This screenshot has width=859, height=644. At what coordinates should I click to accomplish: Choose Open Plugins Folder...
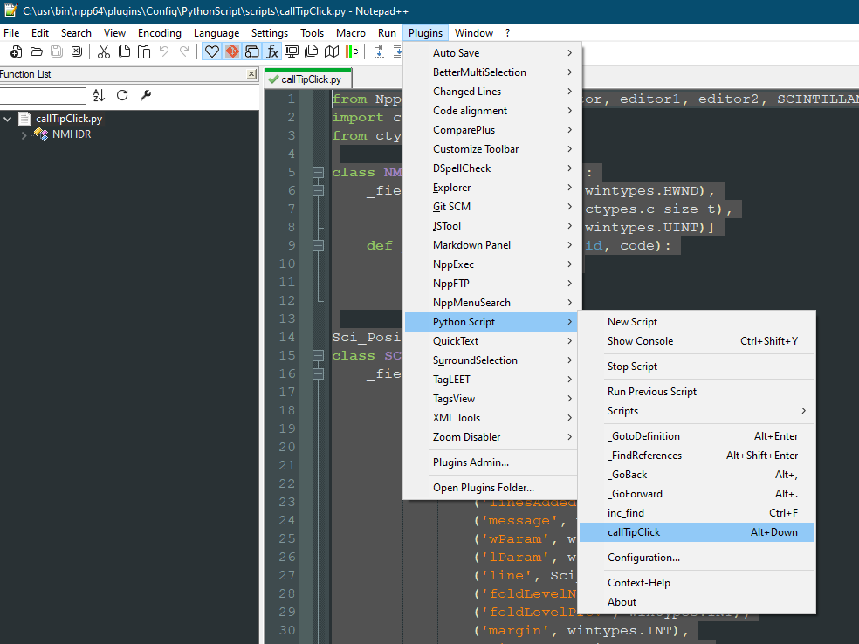(x=491, y=488)
